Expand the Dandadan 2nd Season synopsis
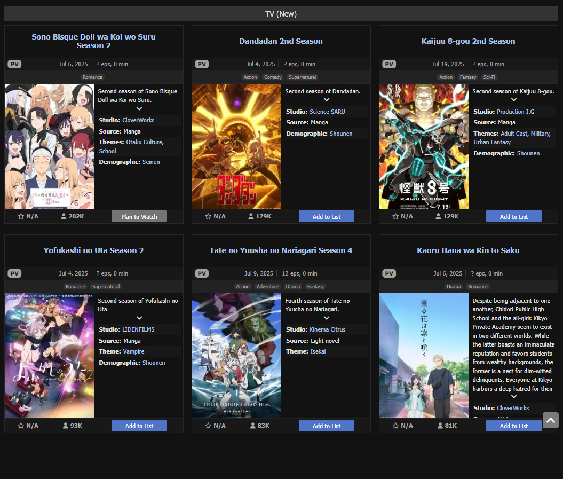This screenshot has height=479, width=563. (x=327, y=99)
